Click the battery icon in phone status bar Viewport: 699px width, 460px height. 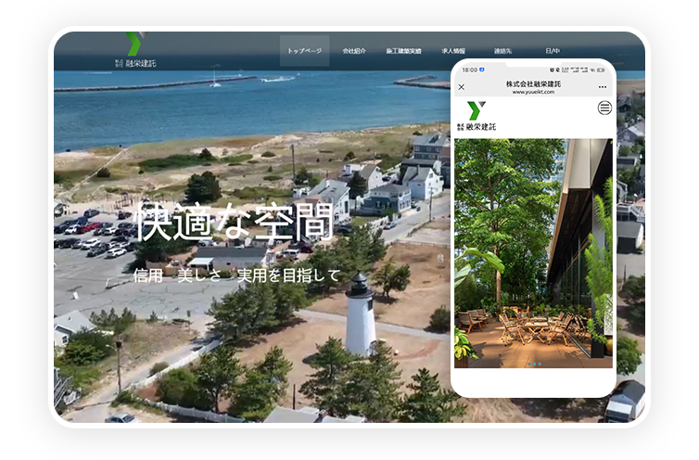click(601, 70)
